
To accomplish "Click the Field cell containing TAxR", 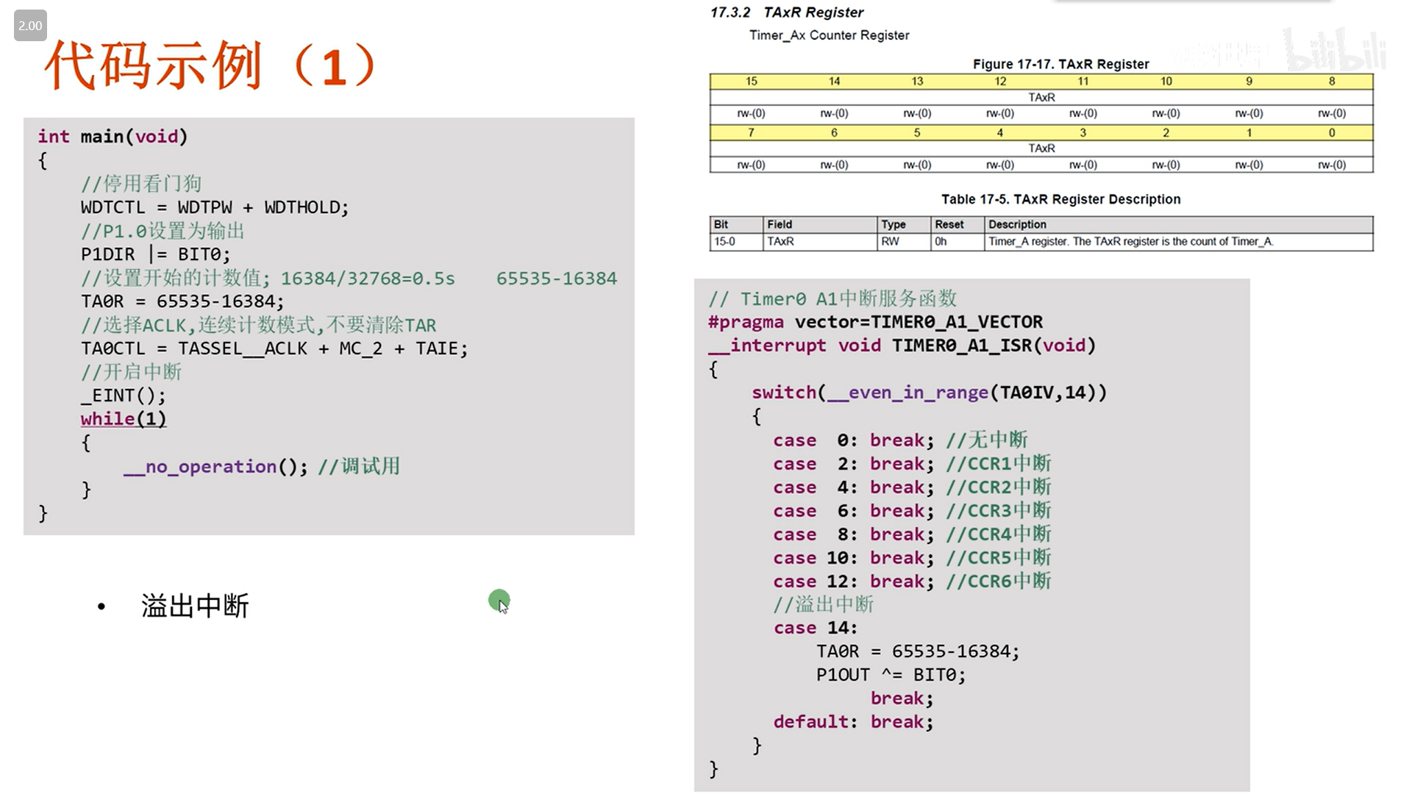I will click(780, 241).
